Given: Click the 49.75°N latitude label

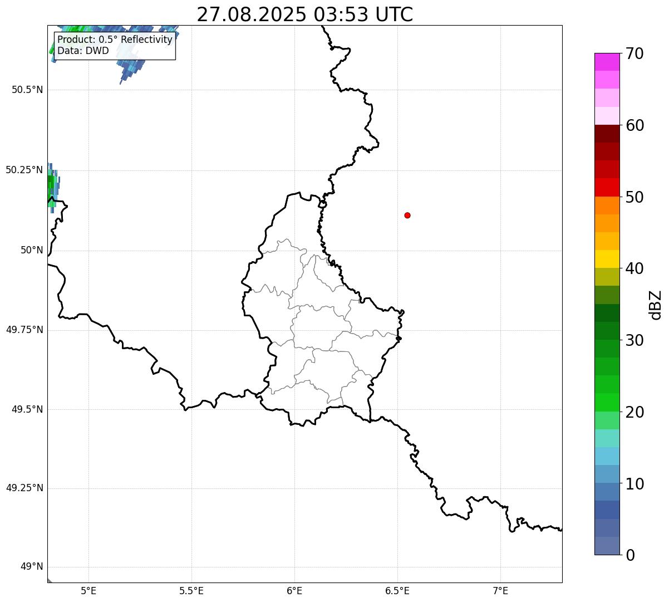Looking at the screenshot, I should tap(24, 330).
